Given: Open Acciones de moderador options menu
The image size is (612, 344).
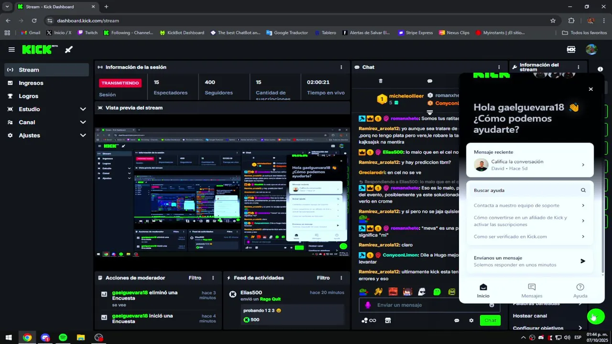Looking at the screenshot, I should (x=213, y=278).
